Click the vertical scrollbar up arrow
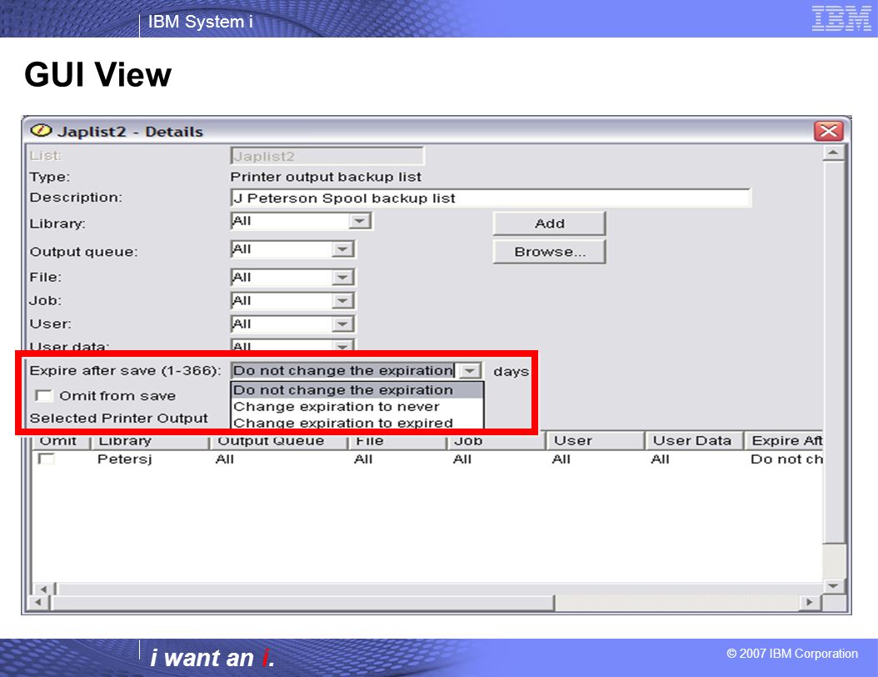 [833, 153]
